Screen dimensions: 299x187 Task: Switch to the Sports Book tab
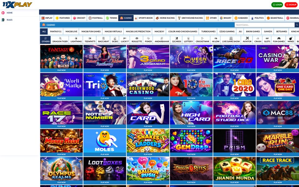[x=144, y=18]
